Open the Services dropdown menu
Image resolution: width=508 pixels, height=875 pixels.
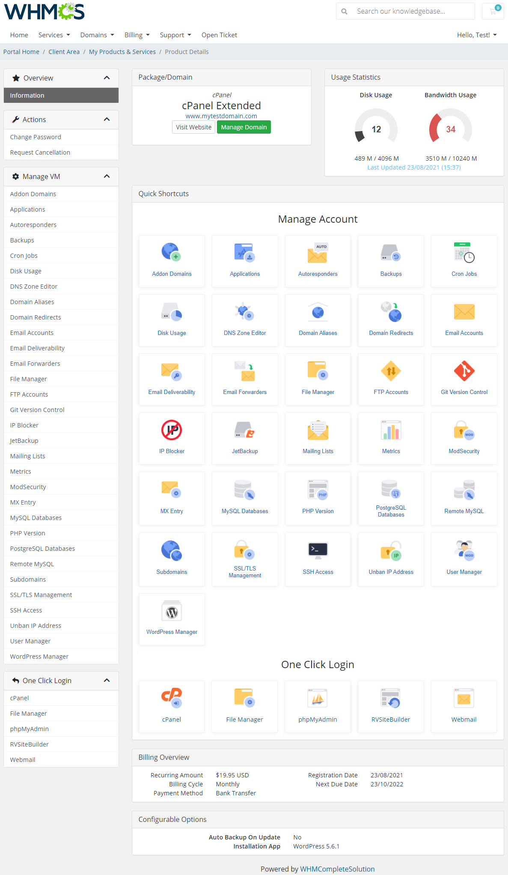(54, 35)
